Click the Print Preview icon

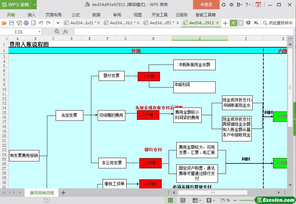(33, 23)
